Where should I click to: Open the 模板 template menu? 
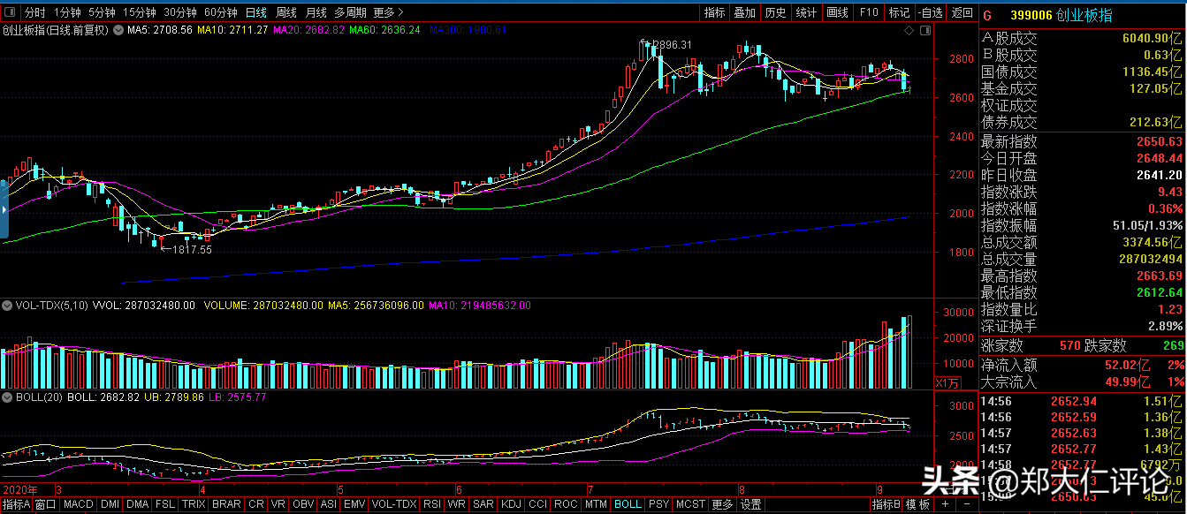point(918,504)
